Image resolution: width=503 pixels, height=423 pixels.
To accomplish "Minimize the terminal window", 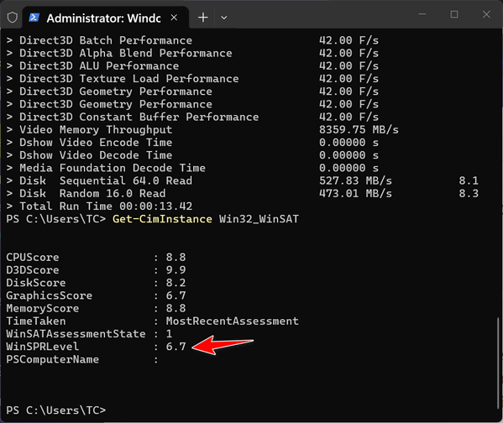I will coord(422,14).
